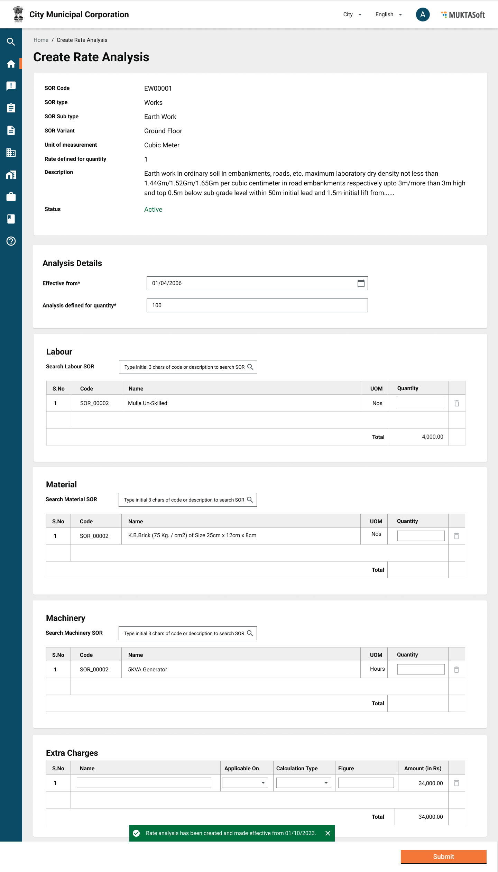Image resolution: width=498 pixels, height=872 pixels.
Task: Open the English language dropdown
Action: pyautogui.click(x=388, y=15)
